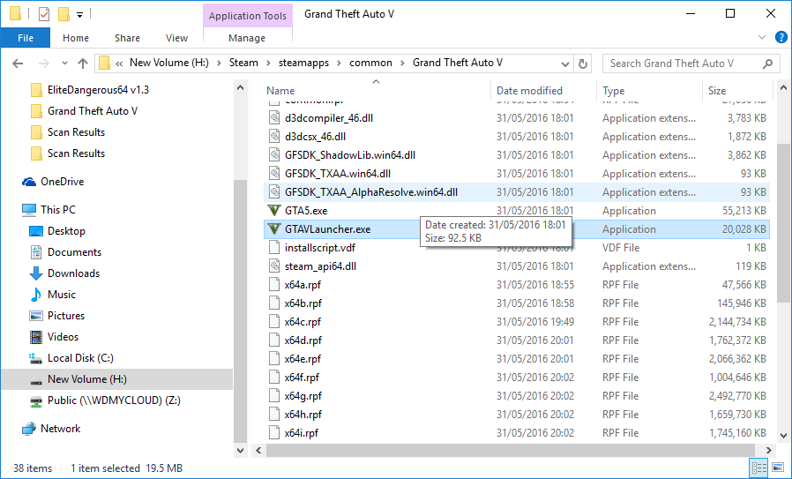Select the OneDrive icon in sidebar

[x=29, y=182]
